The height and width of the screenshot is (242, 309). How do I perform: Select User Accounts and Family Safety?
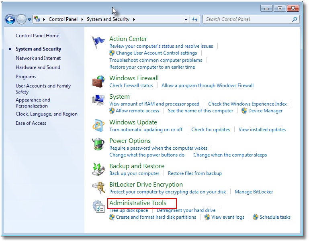[x=43, y=89]
